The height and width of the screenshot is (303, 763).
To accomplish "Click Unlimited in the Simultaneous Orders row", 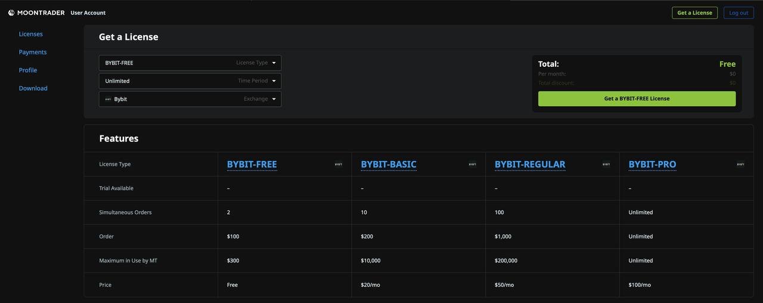I will pos(641,212).
